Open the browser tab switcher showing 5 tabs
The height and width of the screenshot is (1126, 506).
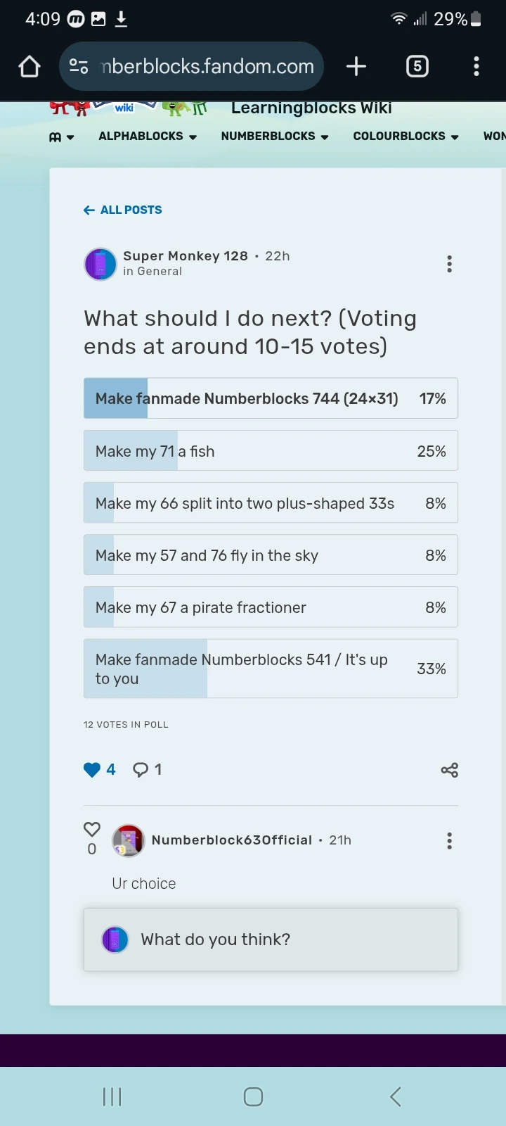(417, 66)
